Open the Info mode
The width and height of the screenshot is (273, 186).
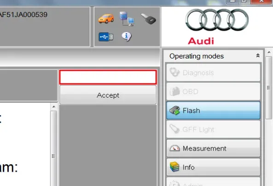coord(213,167)
